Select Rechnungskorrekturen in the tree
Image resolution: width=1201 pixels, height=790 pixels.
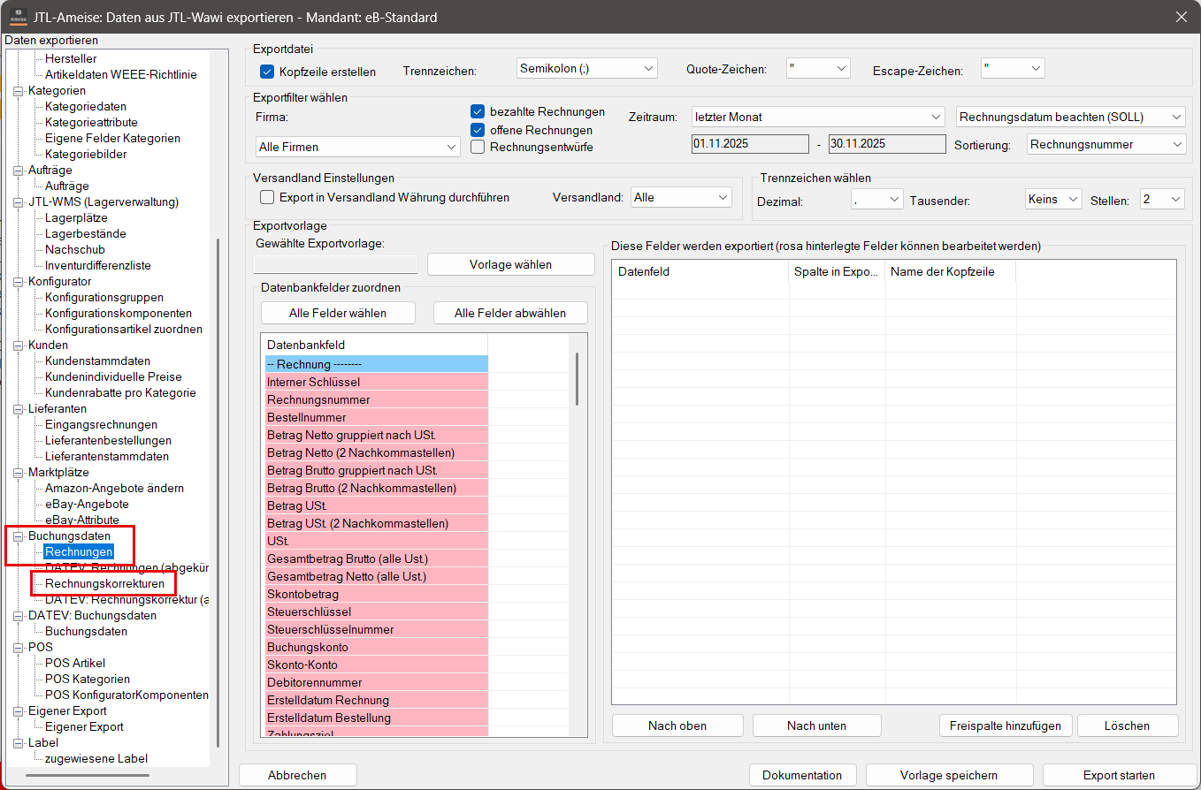point(104,584)
